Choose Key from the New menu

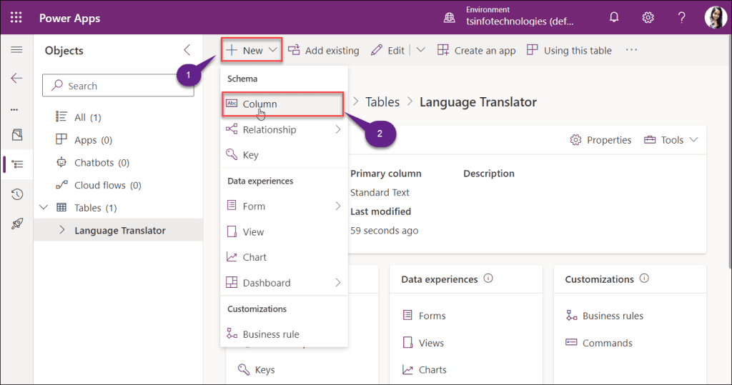tap(284, 155)
